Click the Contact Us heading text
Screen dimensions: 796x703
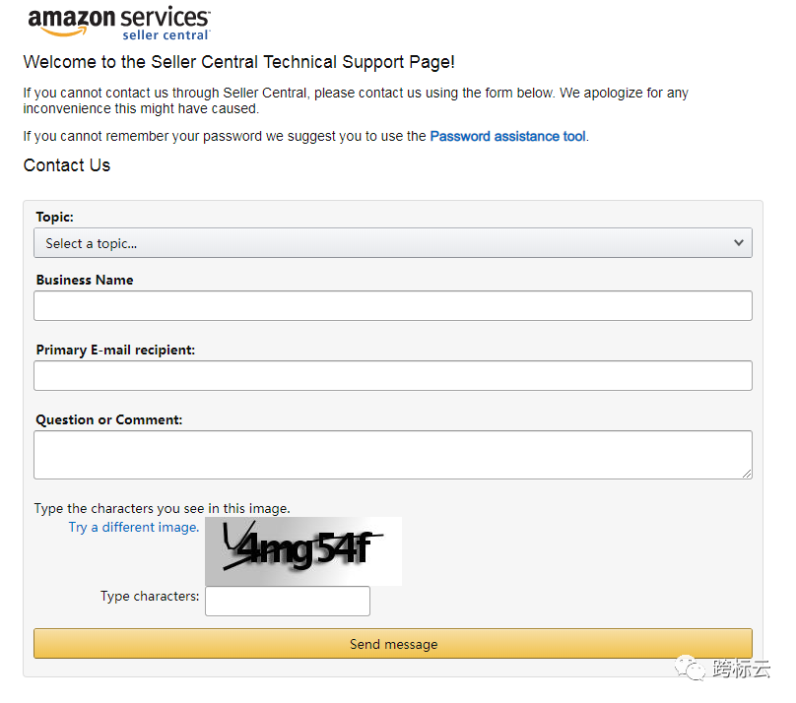(67, 165)
